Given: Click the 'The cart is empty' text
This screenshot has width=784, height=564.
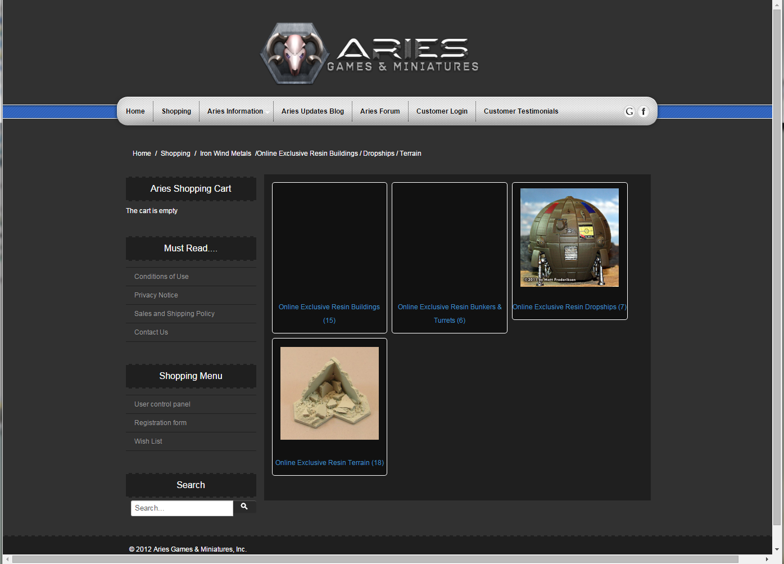Looking at the screenshot, I should click(152, 211).
